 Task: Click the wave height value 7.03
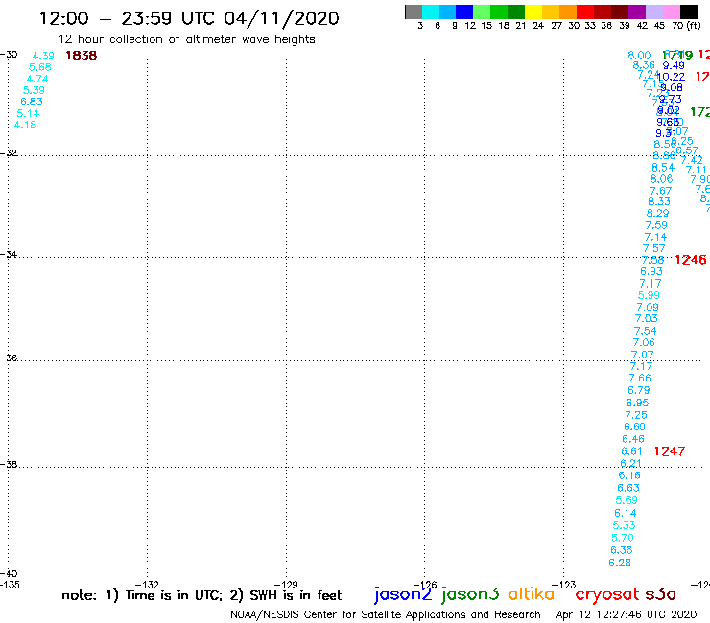(646, 318)
